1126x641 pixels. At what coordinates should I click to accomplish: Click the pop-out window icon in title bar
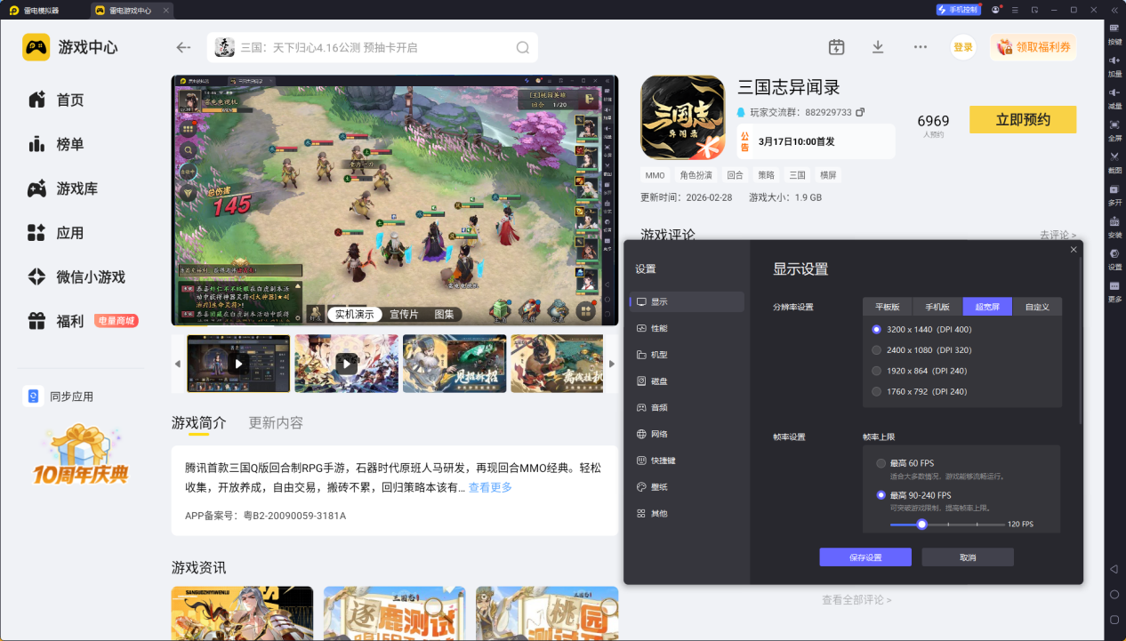pos(1035,10)
